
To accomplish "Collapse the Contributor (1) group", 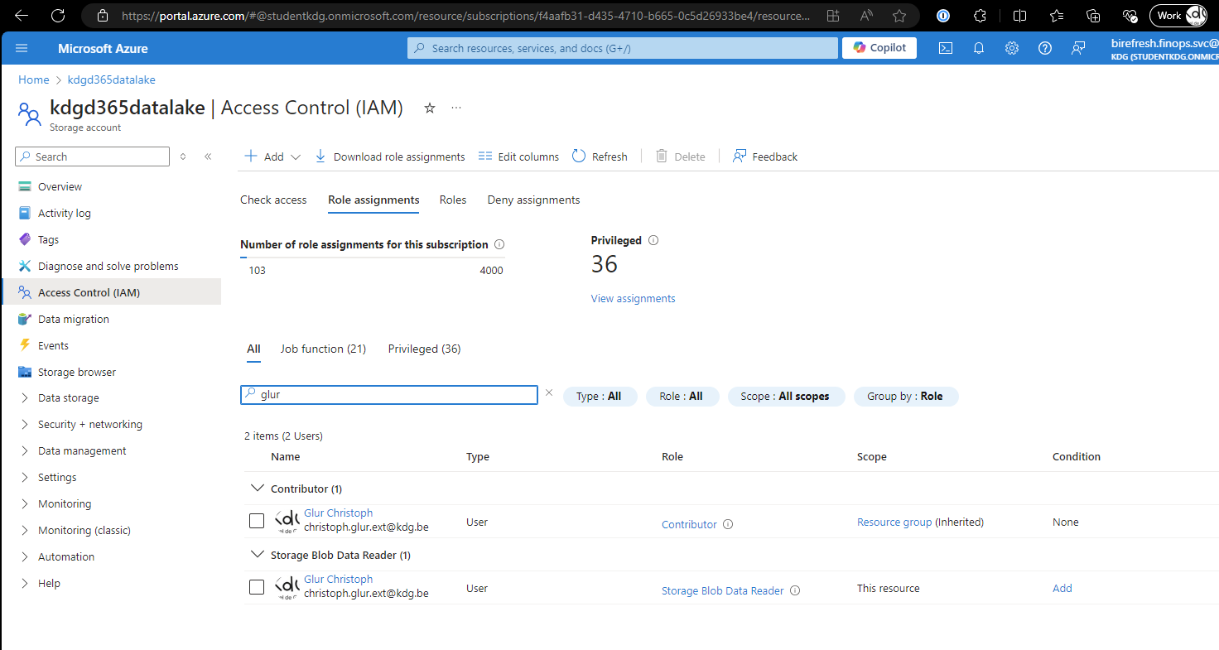I will 257,489.
